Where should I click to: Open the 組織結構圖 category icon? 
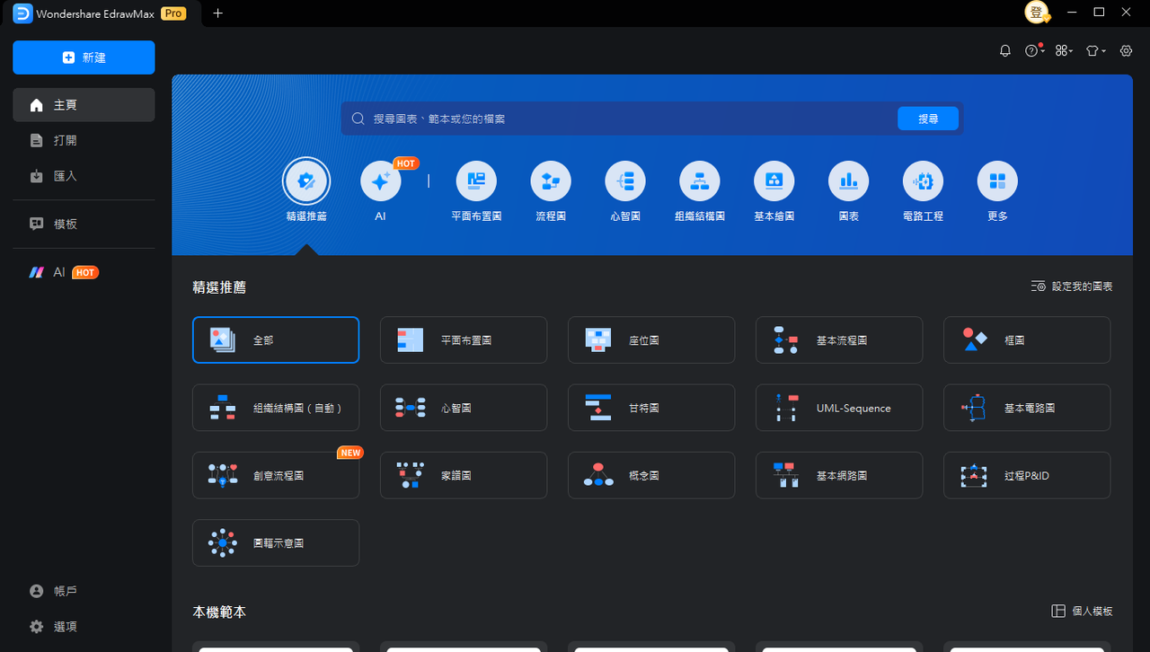700,181
